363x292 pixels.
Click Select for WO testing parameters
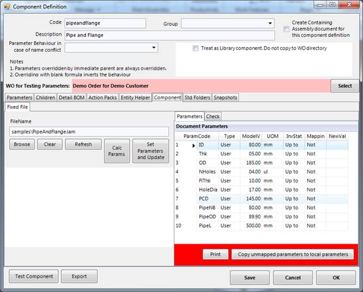click(344, 86)
